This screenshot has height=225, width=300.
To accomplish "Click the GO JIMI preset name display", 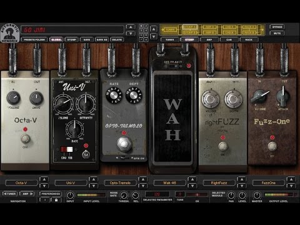I will (72, 30).
